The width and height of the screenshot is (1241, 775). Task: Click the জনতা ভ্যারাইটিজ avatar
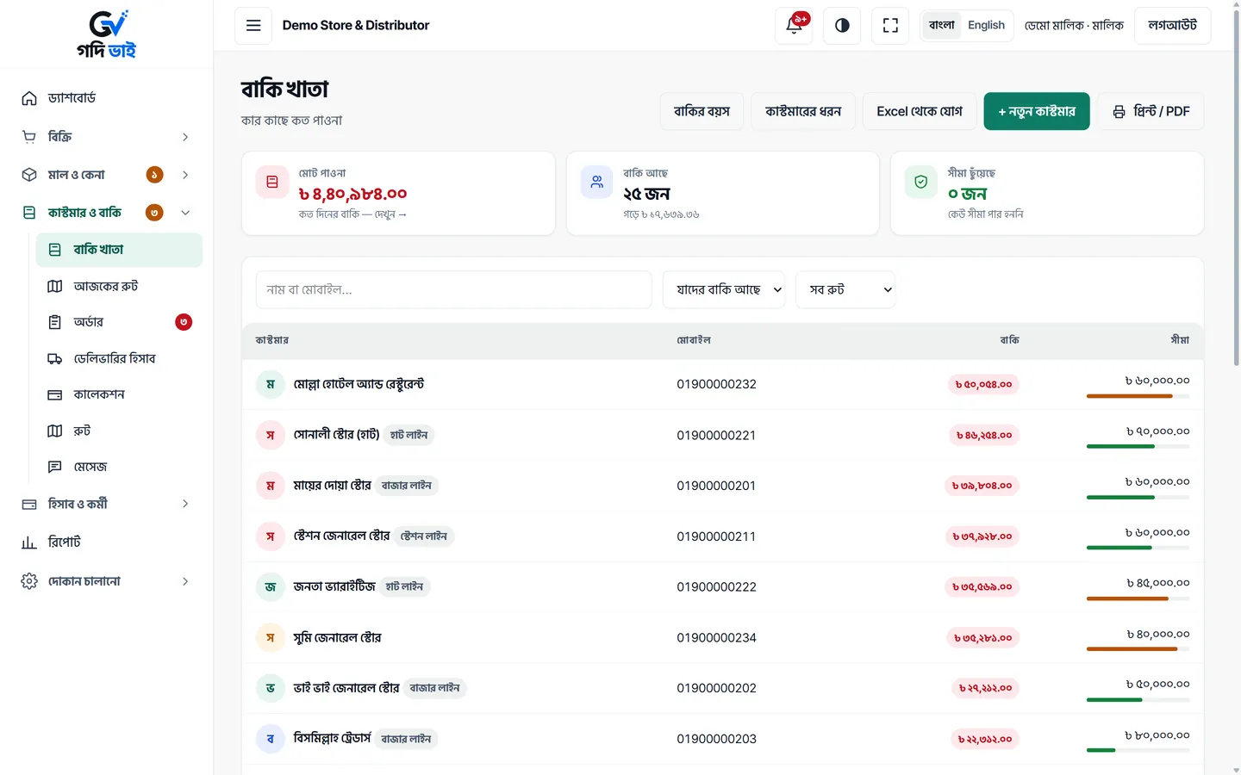coord(271,587)
